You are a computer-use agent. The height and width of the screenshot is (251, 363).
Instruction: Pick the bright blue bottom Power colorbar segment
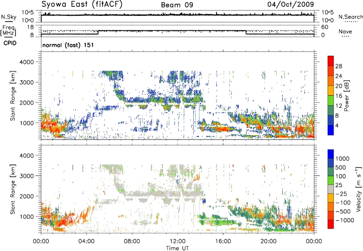pos(331,130)
